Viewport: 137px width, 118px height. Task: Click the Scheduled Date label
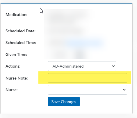20,31
